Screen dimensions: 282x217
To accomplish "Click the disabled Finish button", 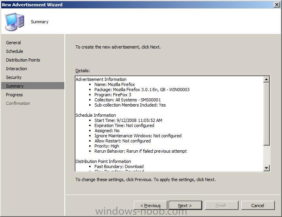I will pyautogui.click(x=222, y=205).
